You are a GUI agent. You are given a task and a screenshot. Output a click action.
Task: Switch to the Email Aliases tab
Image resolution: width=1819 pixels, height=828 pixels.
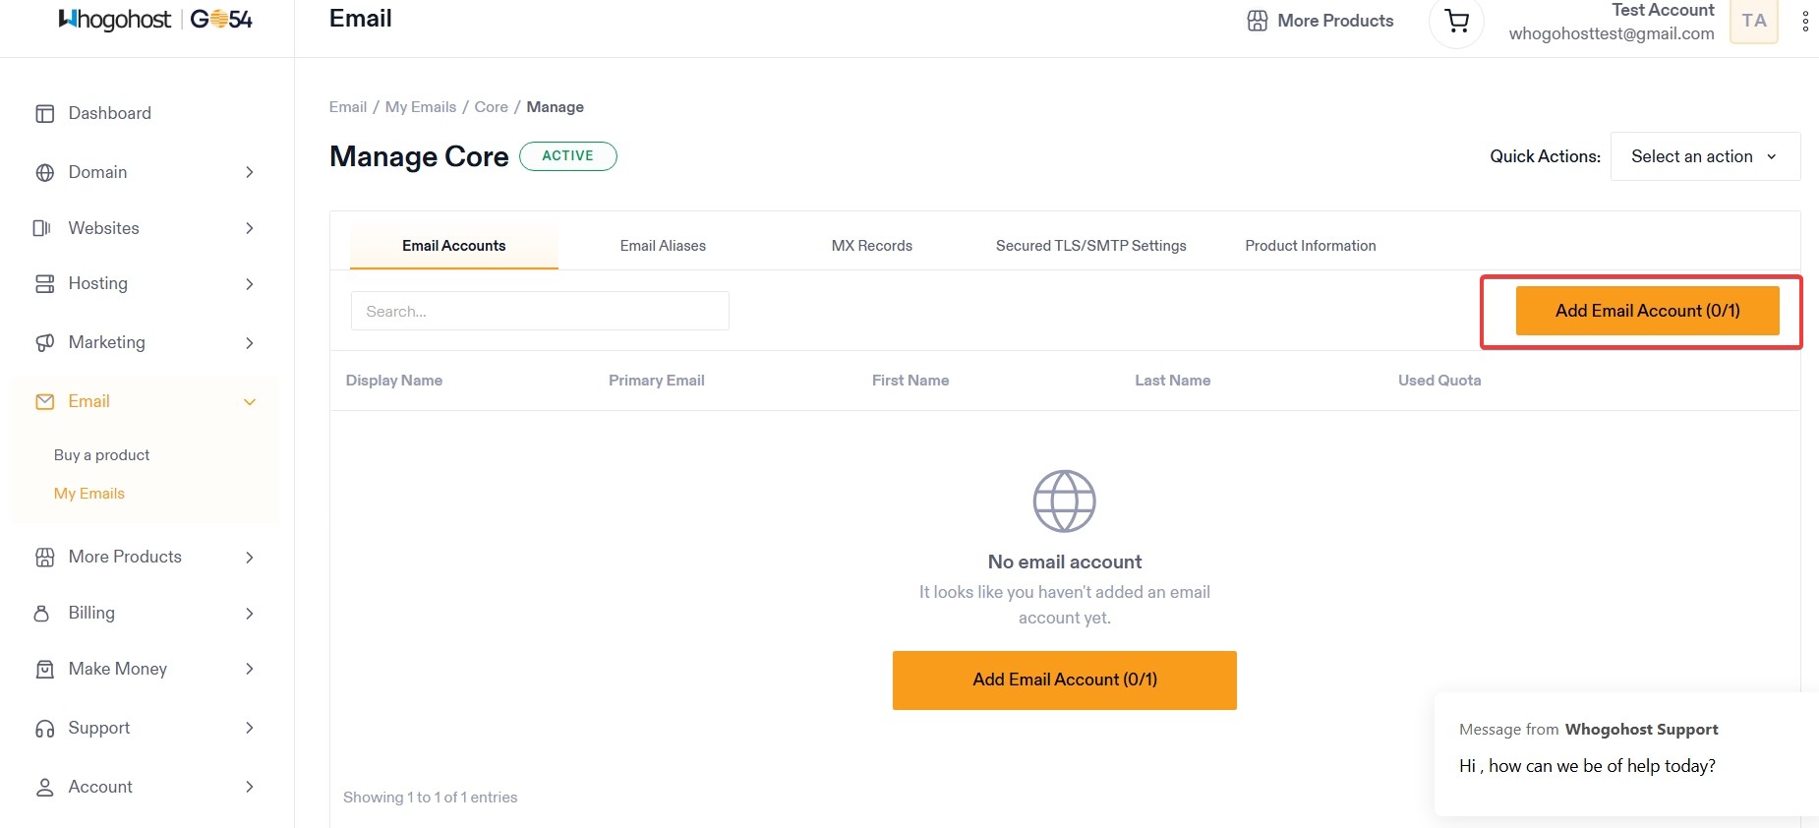(x=663, y=246)
